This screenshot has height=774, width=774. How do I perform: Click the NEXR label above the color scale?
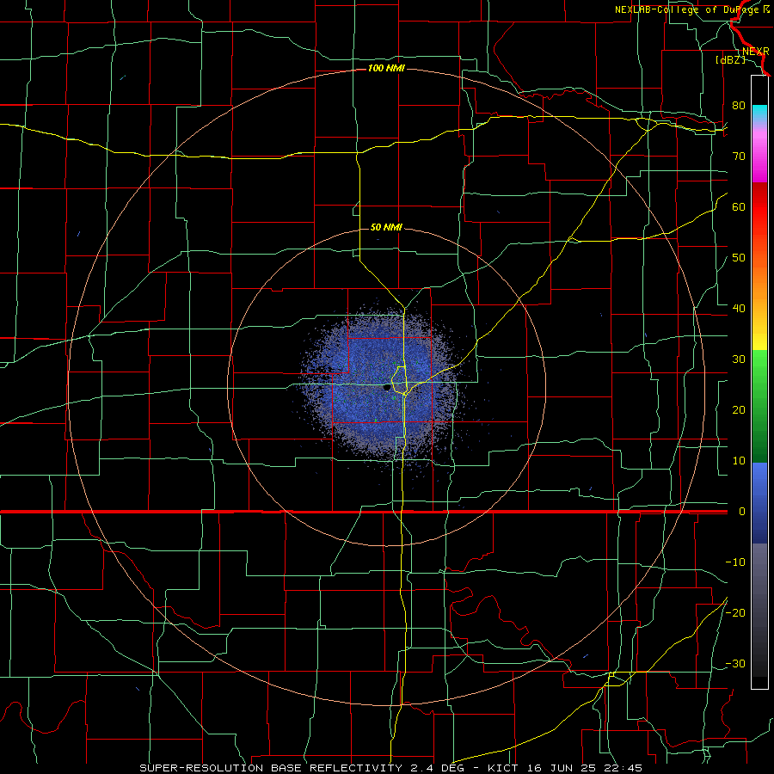(x=755, y=52)
